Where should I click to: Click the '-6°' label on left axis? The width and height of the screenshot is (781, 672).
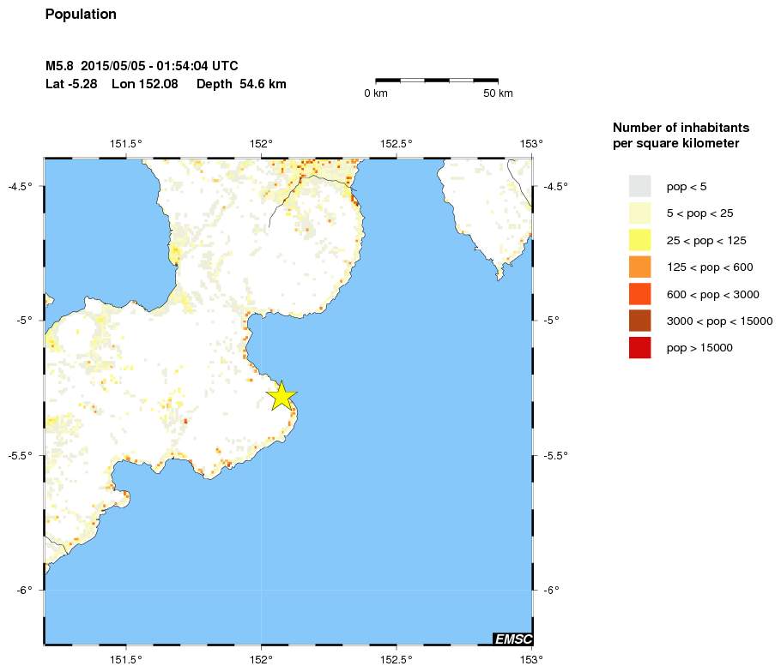click(x=23, y=590)
